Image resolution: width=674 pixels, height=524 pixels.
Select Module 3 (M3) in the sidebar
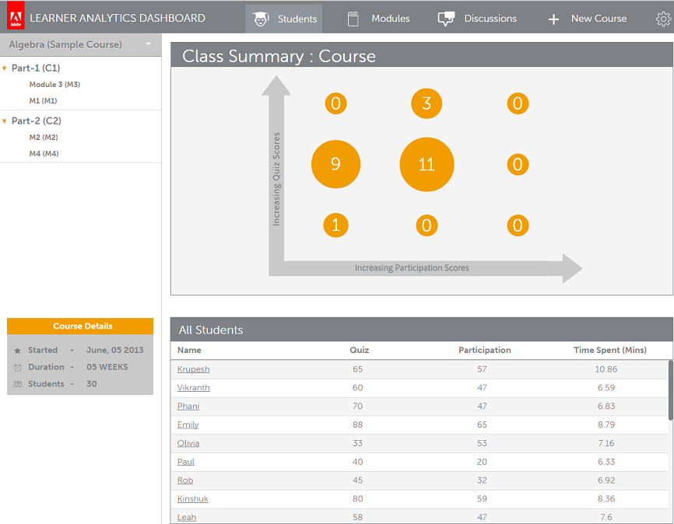[x=54, y=85]
